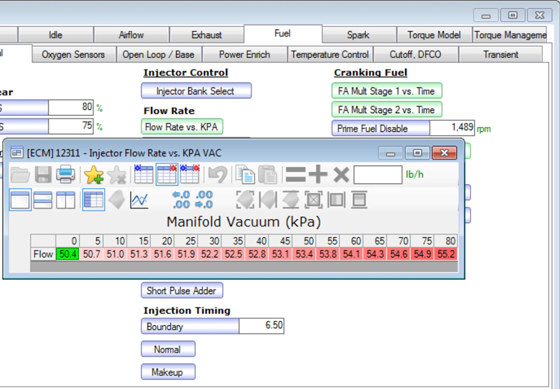Click the copy table icon
Viewport: 560px width, 389px height.
[x=245, y=174]
